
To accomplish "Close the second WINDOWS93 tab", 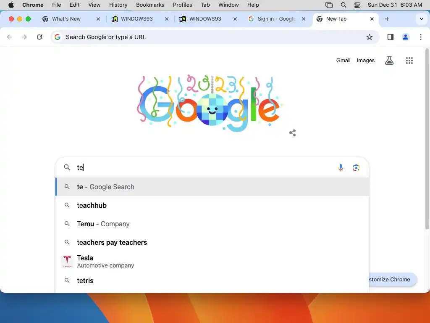I will (235, 19).
